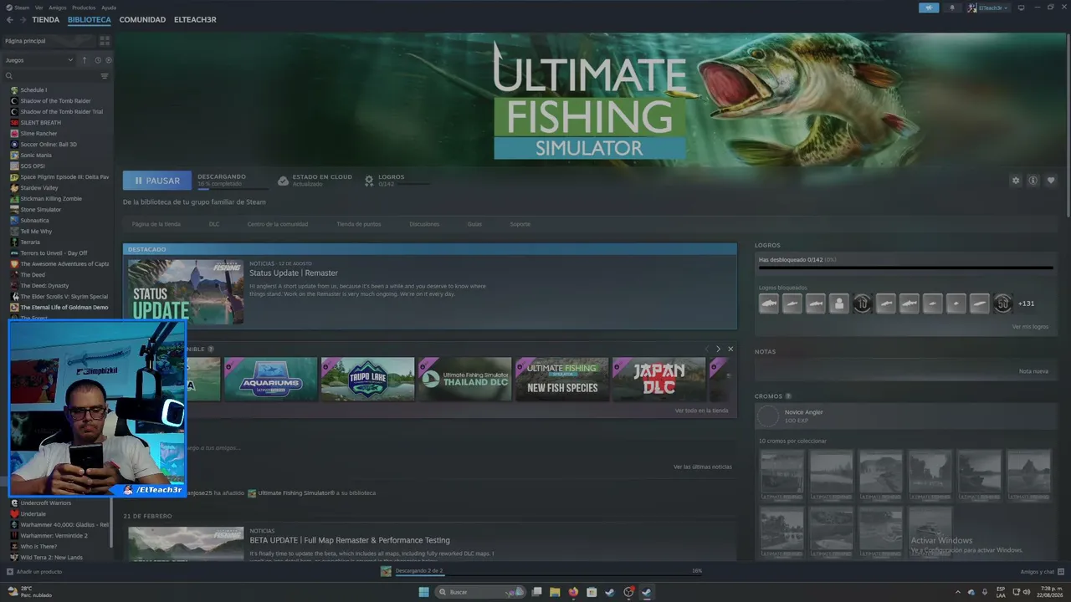The height and width of the screenshot is (602, 1071).
Task: Select the Biblioteca tab
Action: click(x=90, y=19)
